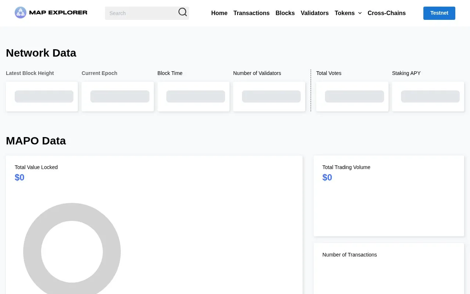Open the Transactions page

tap(252, 13)
